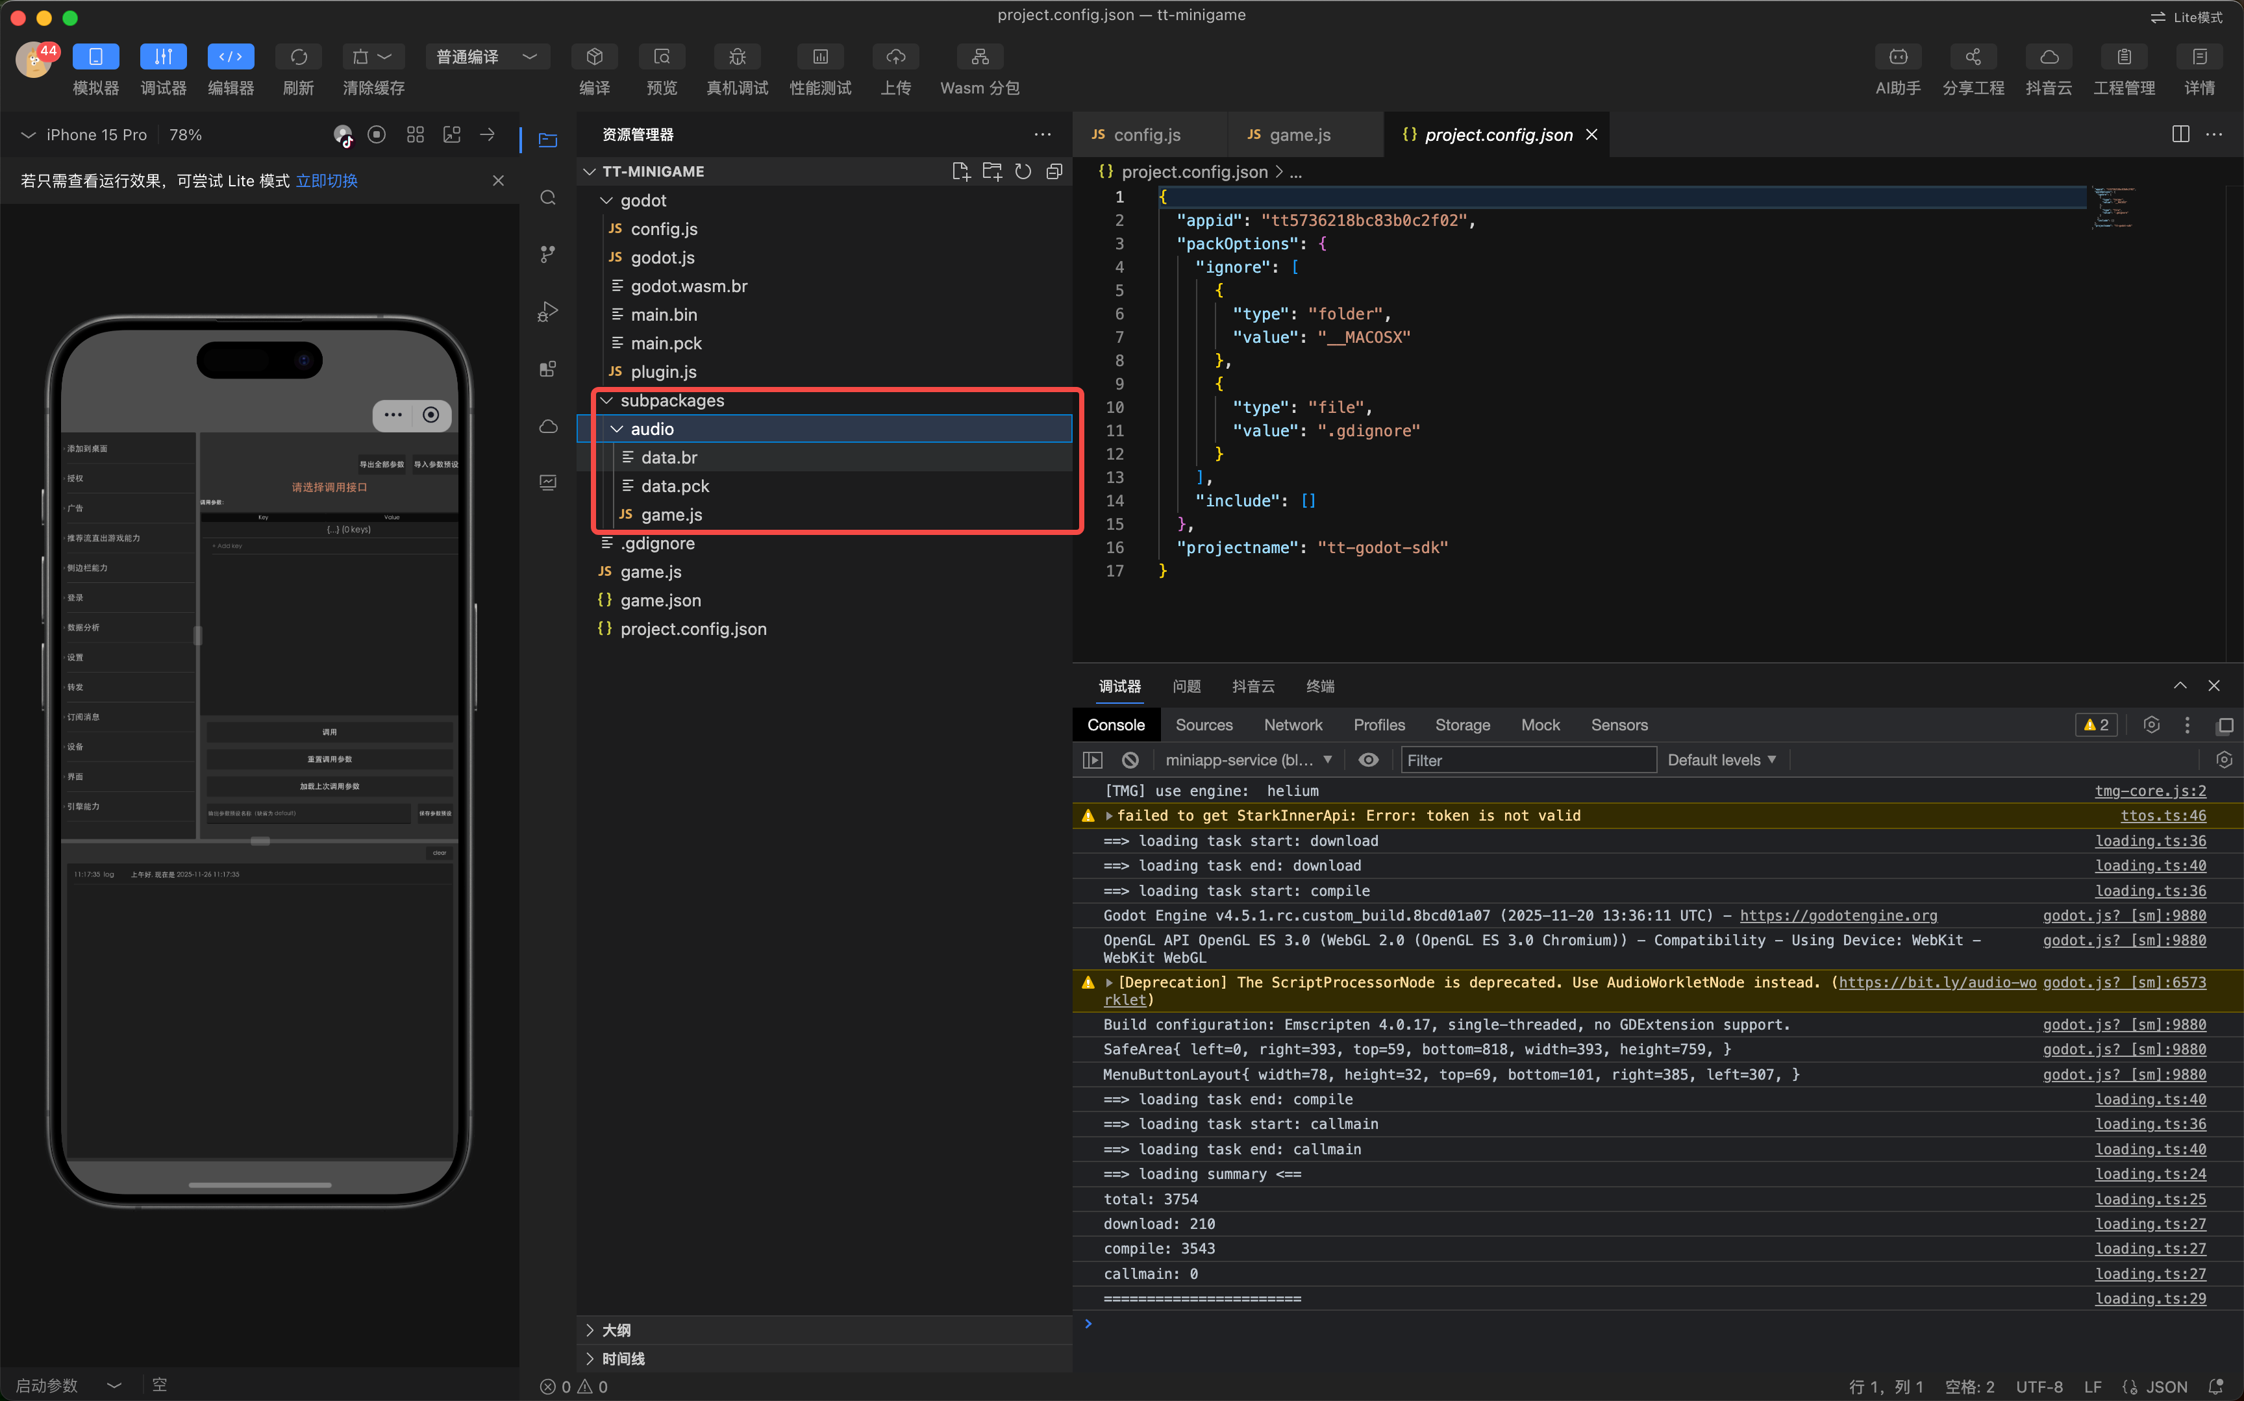
Task: Click the 立即切换 link
Action: point(326,180)
